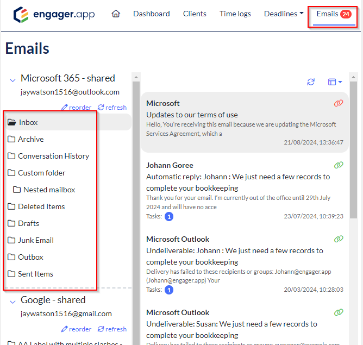
Task: Click Tasks badge on Undeliverable: Johann email
Action: [169, 290]
